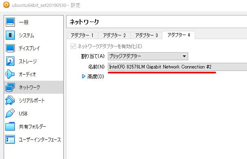Screen dimensions: 247x159
Task: Expand the 高度(D) advanced section
Action: pyautogui.click(x=83, y=76)
